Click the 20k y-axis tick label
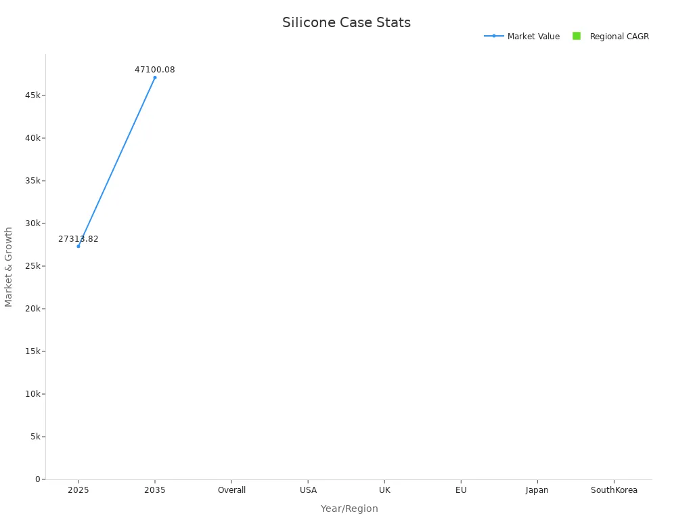Image resolution: width=693 pixels, height=520 pixels. click(32, 309)
